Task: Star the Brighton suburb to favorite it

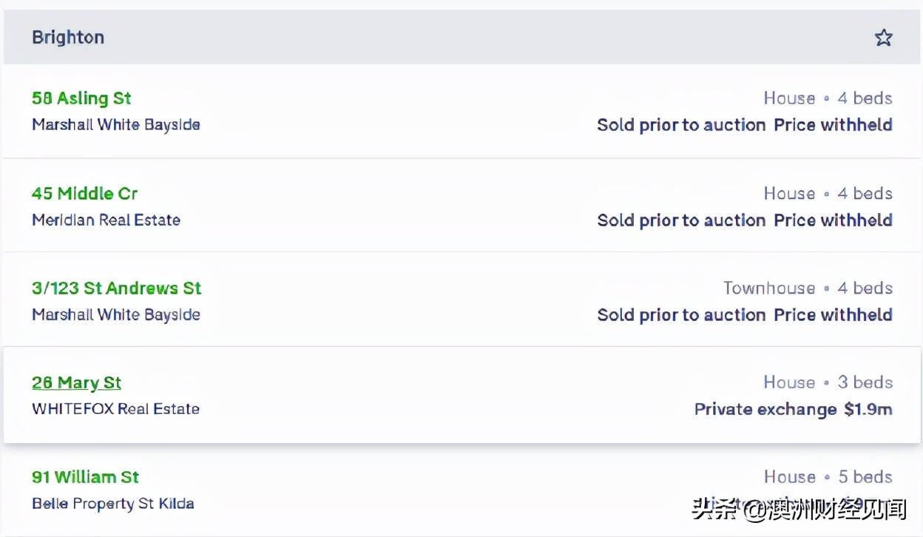Action: tap(883, 38)
